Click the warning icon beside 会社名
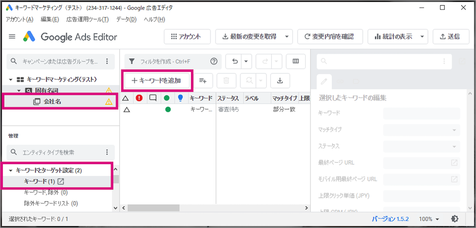 tap(109, 102)
